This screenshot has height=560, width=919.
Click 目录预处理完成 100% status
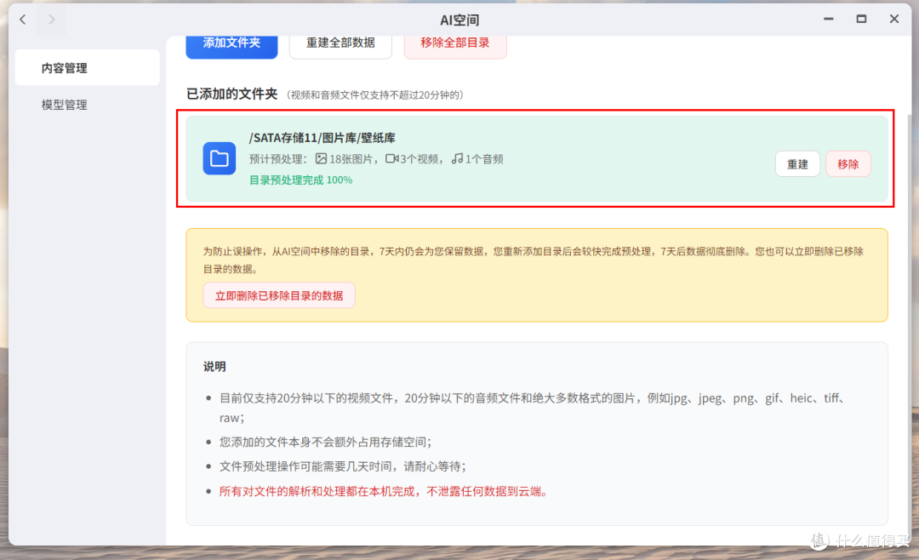(300, 180)
